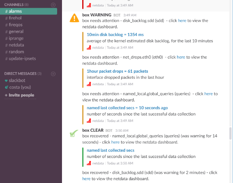Follow 'here' link in net_drops.eth0 message
Screen dimensions: 233x183
point(181,57)
